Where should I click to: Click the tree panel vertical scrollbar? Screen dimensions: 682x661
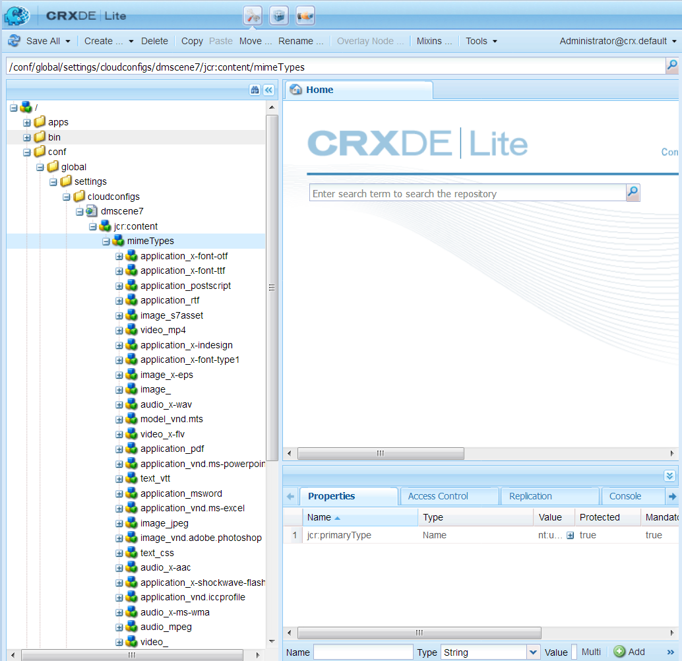[272, 287]
